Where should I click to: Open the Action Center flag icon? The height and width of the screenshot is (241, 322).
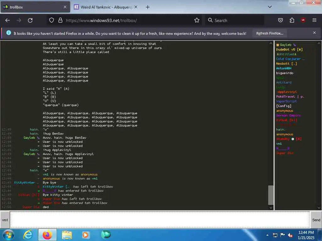(283, 235)
